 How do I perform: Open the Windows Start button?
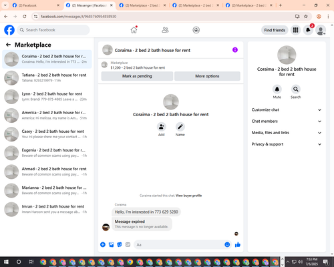(x=6, y=262)
